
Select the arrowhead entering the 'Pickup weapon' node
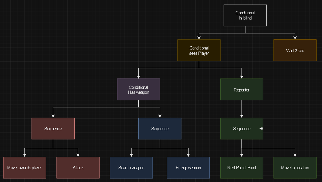pos(188,155)
